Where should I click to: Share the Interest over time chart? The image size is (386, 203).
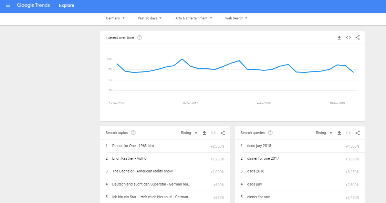click(358, 37)
